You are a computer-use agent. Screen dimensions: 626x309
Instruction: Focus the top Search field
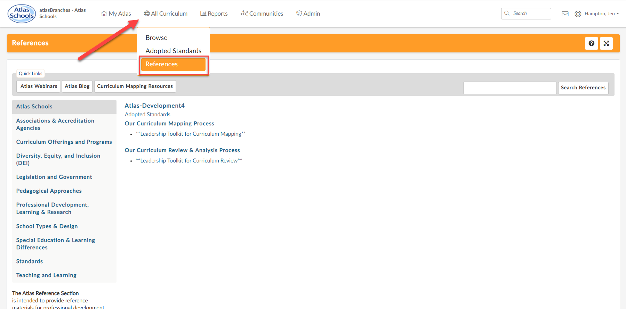(526, 14)
